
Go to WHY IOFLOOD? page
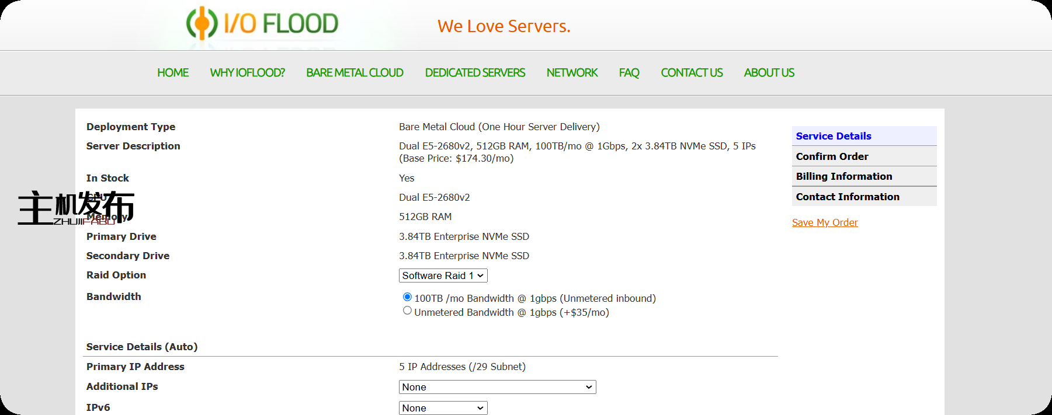(x=247, y=73)
